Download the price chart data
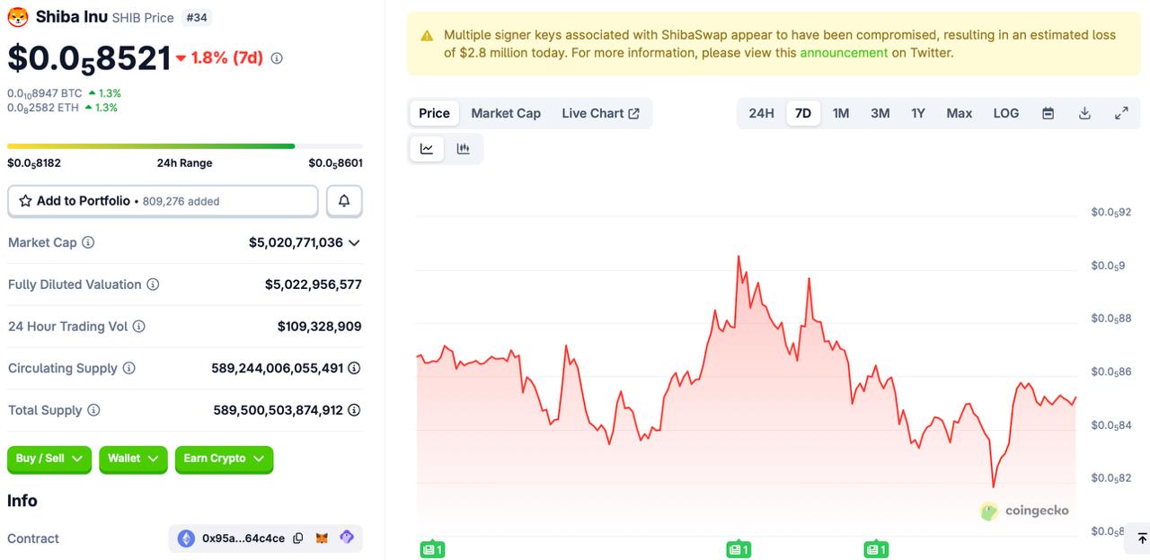This screenshot has height=560, width=1150. click(x=1084, y=113)
